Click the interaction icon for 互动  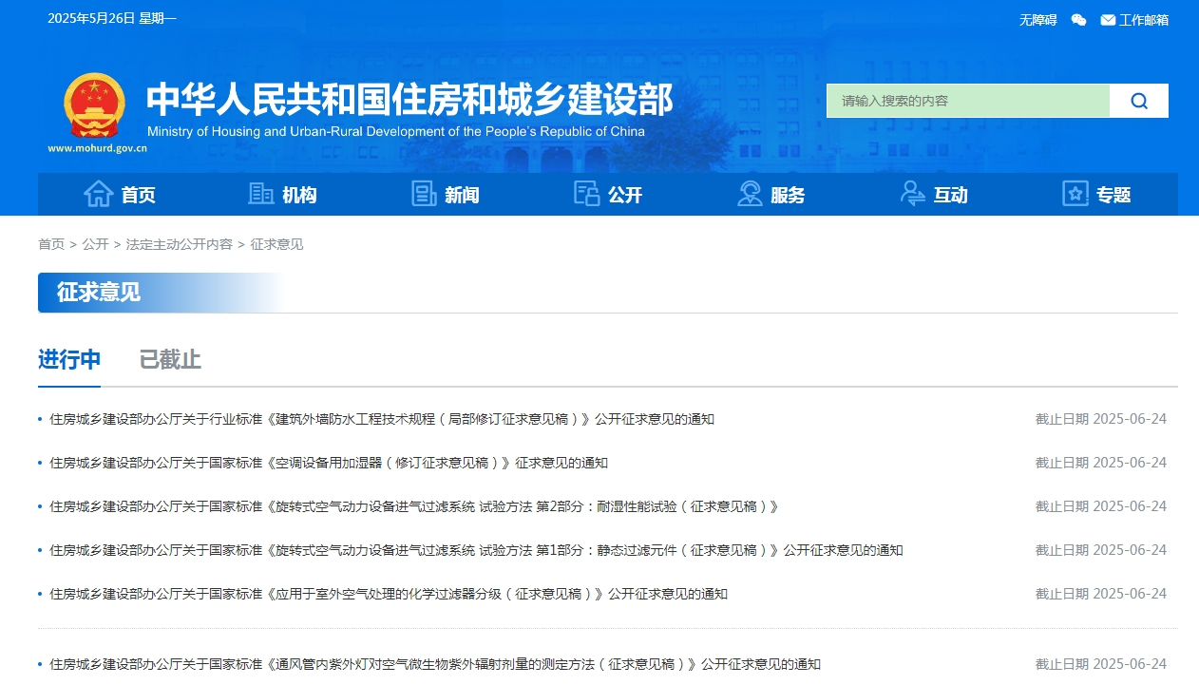coord(913,194)
